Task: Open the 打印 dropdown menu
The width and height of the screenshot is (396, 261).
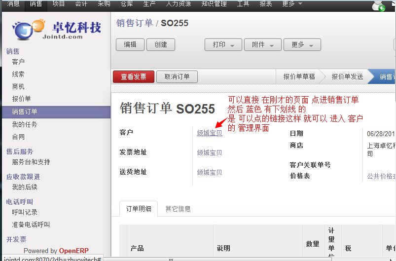Action: pos(223,44)
